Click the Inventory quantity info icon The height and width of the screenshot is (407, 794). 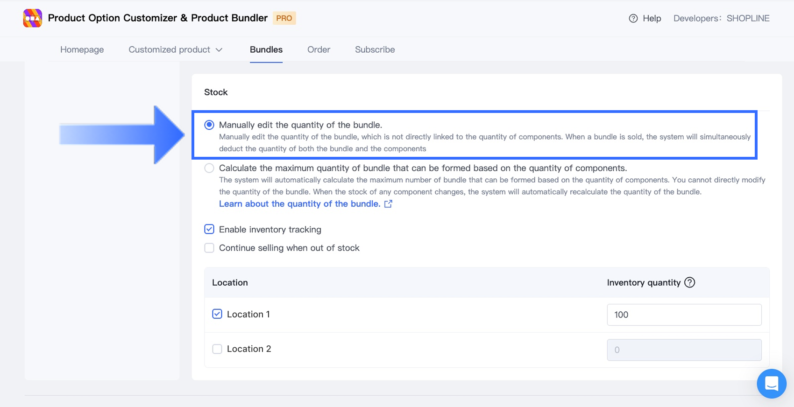pyautogui.click(x=689, y=282)
